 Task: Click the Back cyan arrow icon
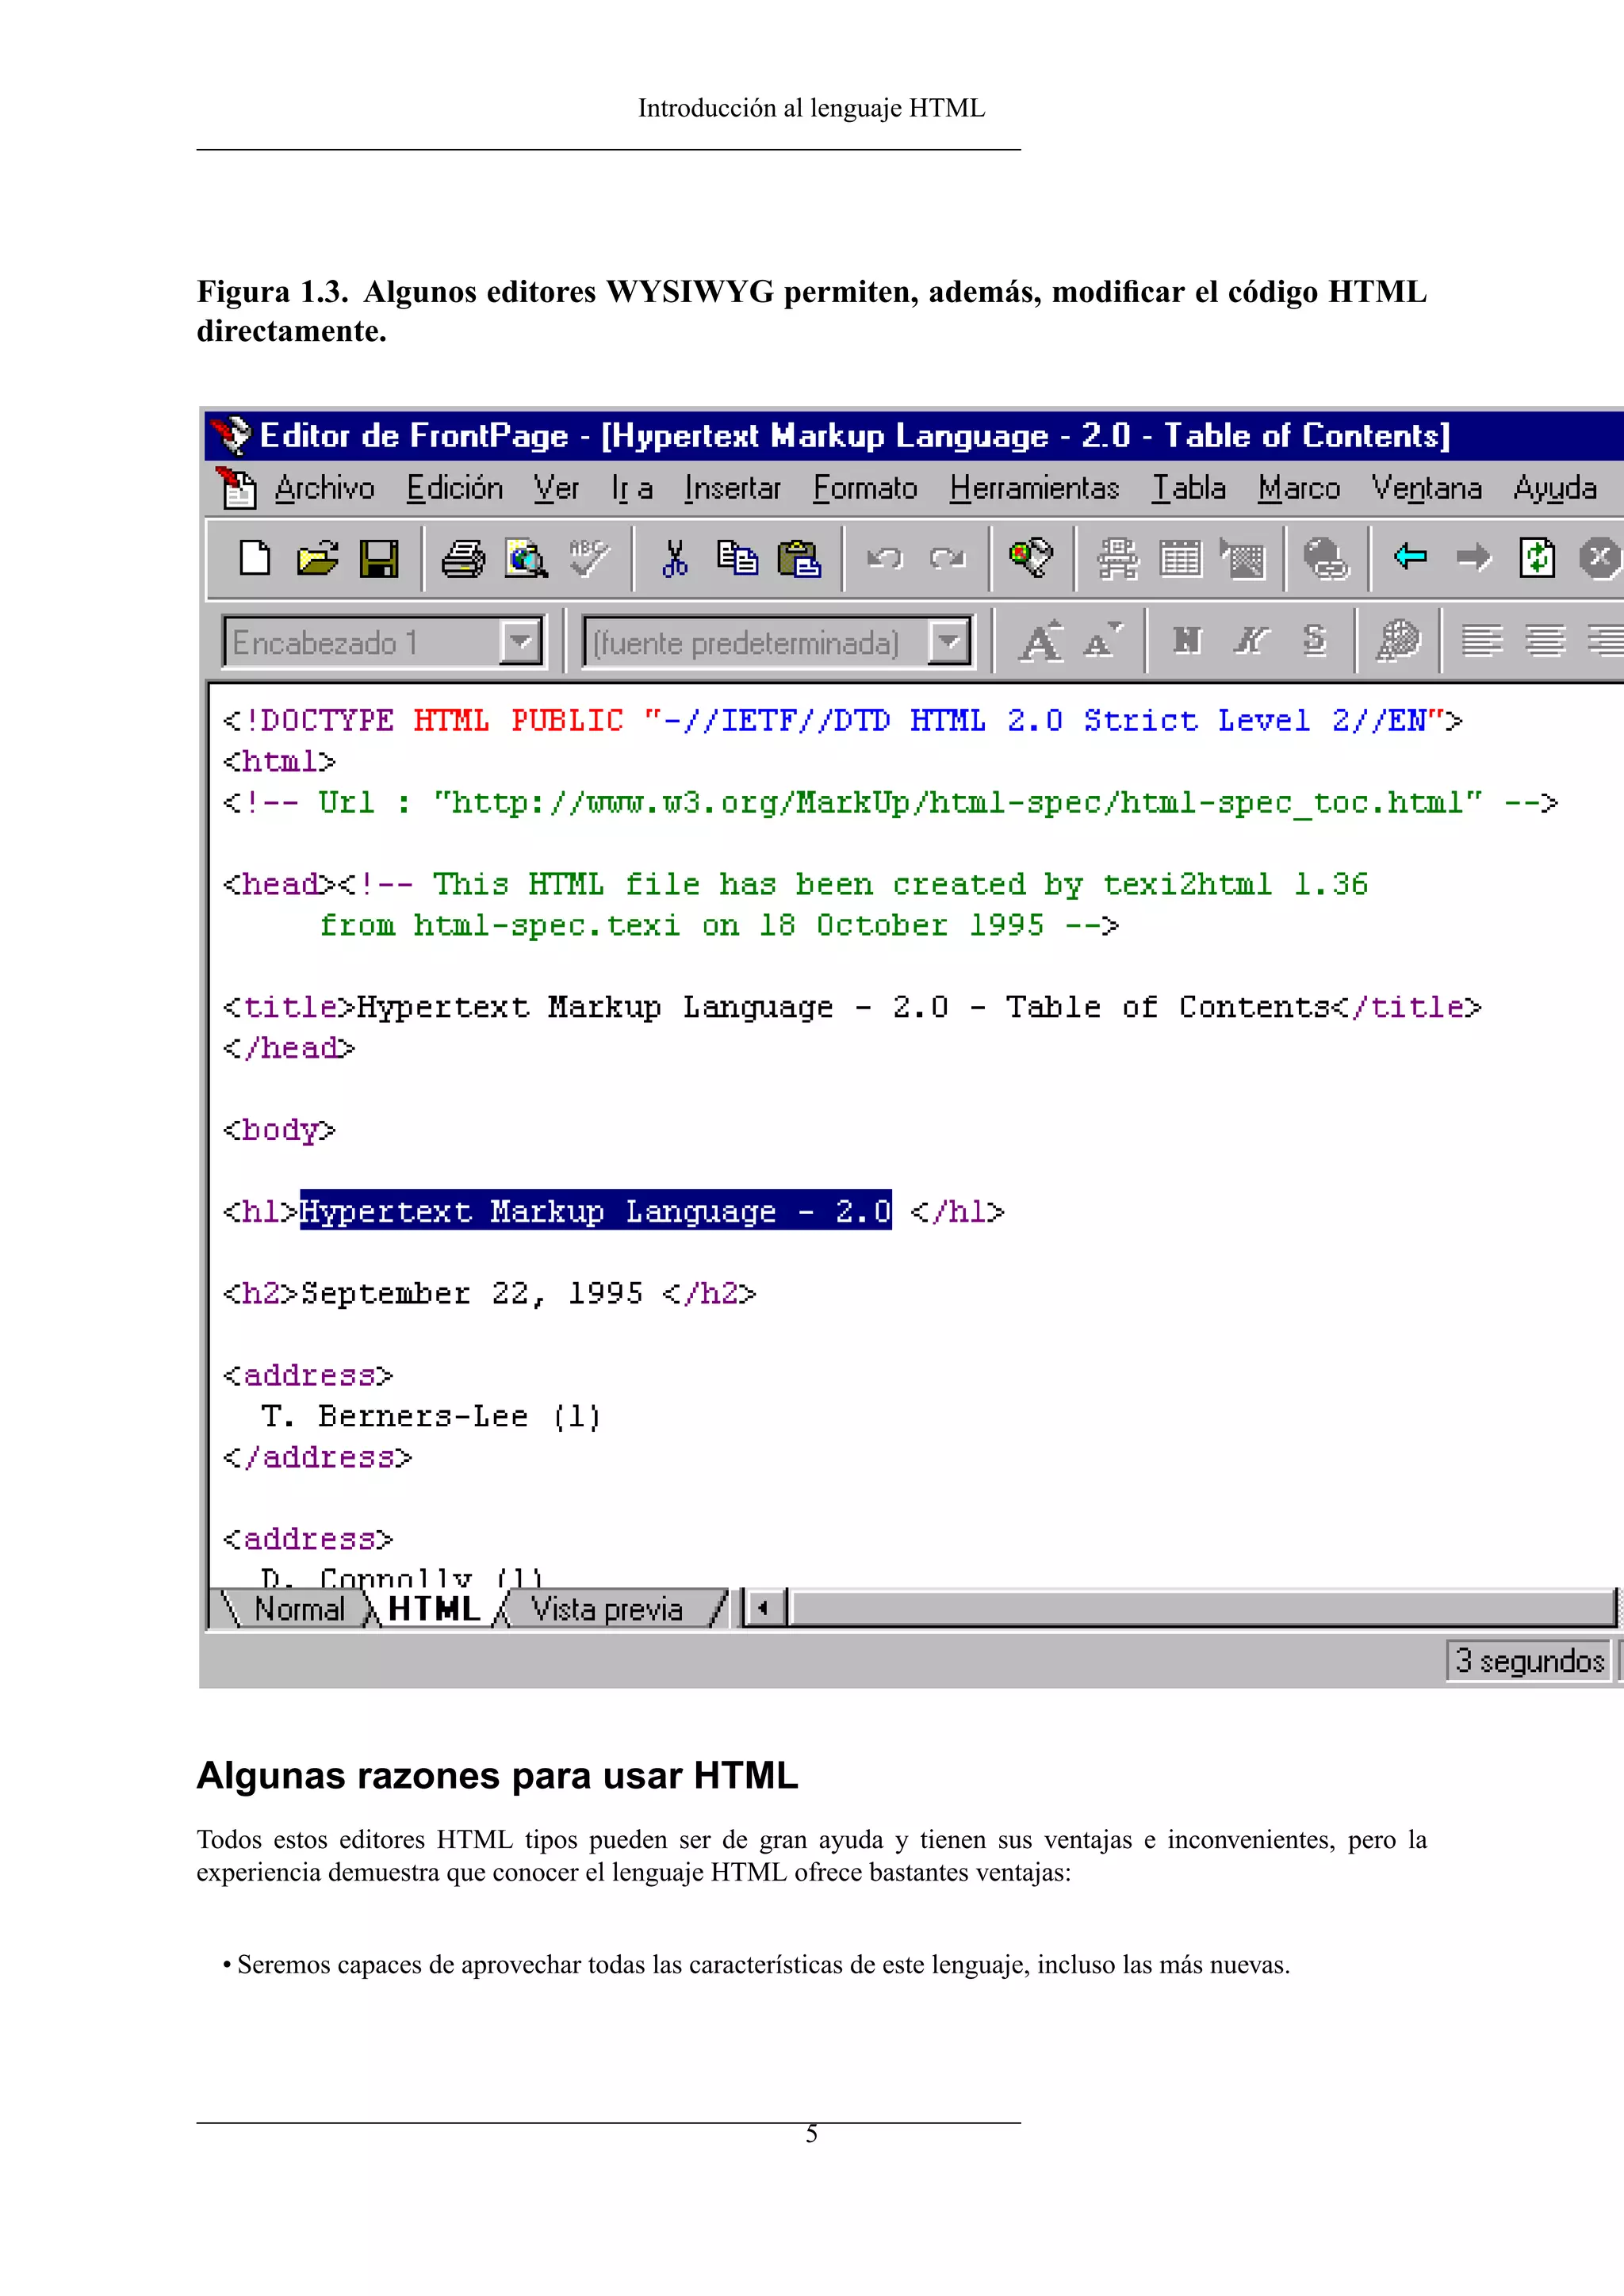1410,556
